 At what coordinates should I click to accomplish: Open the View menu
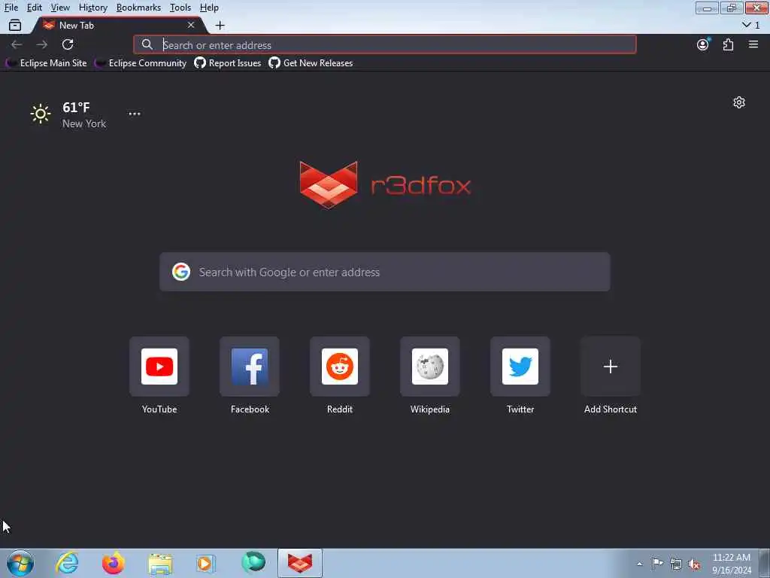pyautogui.click(x=60, y=8)
